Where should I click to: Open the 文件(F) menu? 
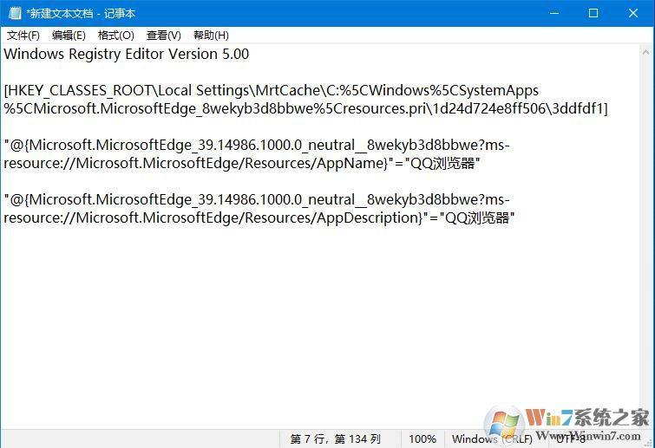(23, 36)
